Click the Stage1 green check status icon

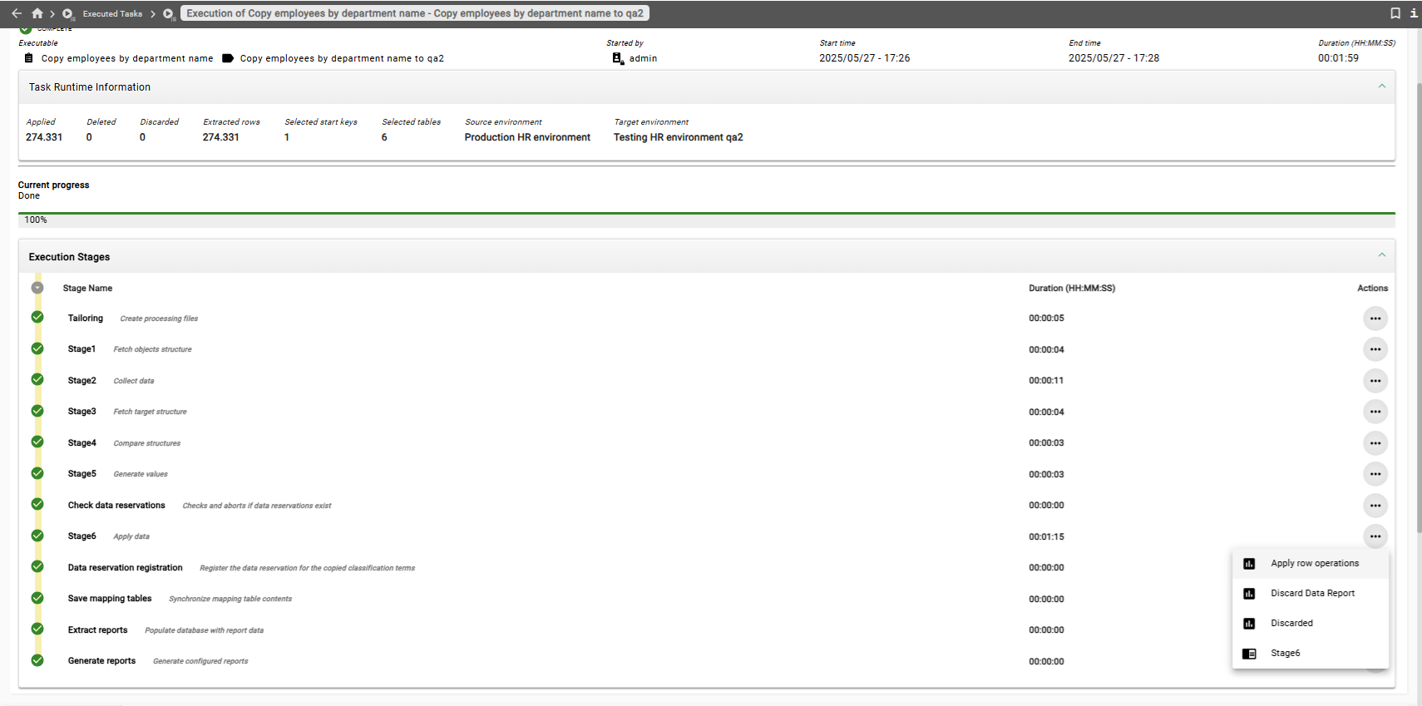point(37,348)
